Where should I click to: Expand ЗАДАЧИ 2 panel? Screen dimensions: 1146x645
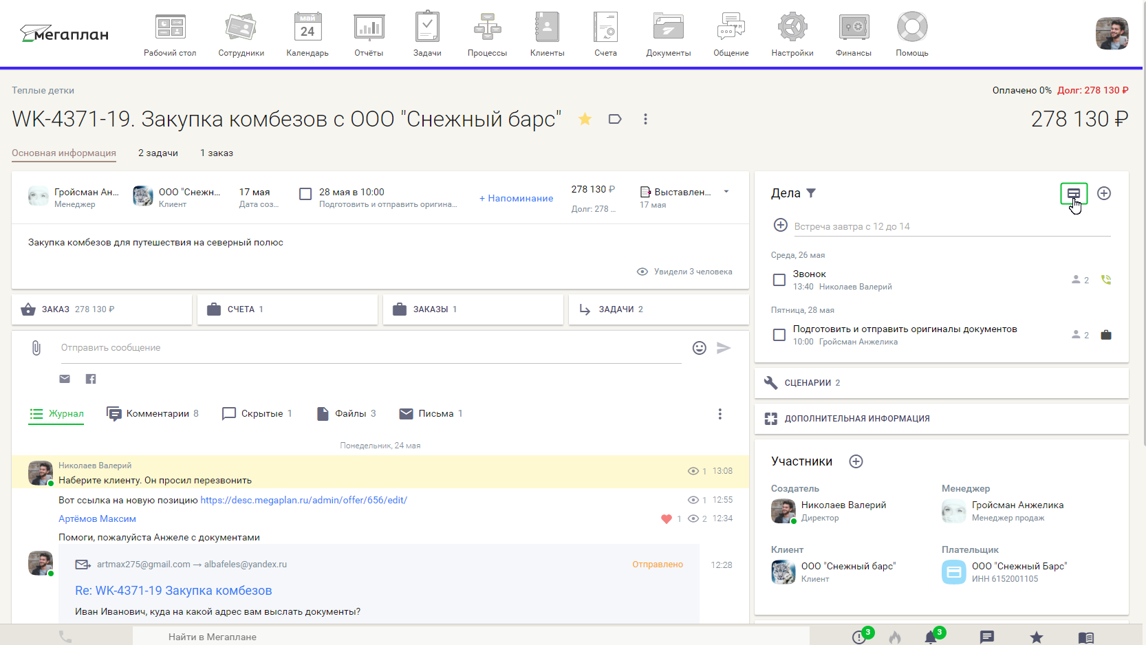(x=659, y=309)
